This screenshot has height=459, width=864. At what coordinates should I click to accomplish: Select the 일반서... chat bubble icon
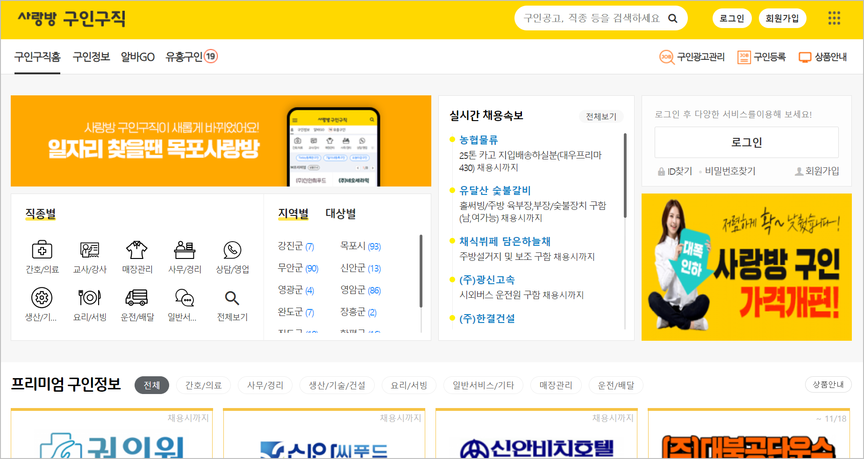pyautogui.click(x=185, y=298)
